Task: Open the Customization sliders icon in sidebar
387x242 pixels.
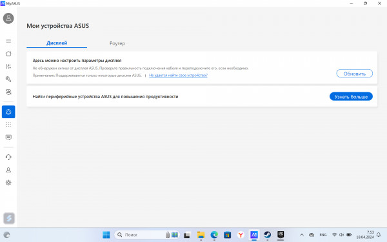Action: click(x=8, y=66)
